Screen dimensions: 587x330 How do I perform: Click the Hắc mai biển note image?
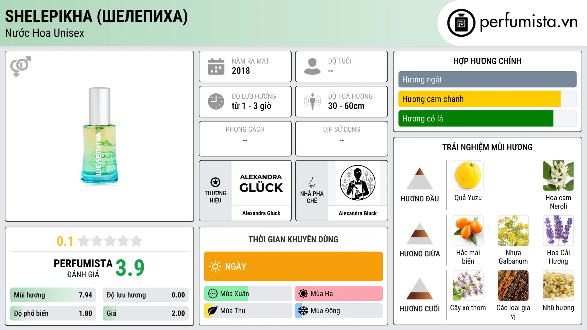(468, 231)
